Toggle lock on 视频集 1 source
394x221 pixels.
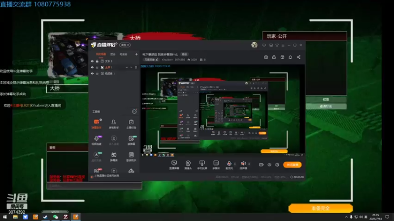[x=97, y=73]
